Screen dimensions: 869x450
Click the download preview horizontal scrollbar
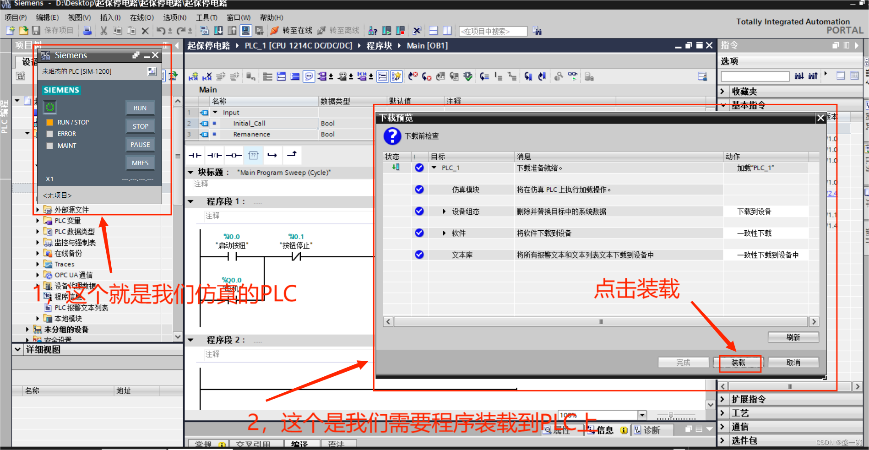coord(601,322)
